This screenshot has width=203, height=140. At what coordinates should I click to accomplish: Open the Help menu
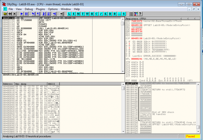coord(77,9)
